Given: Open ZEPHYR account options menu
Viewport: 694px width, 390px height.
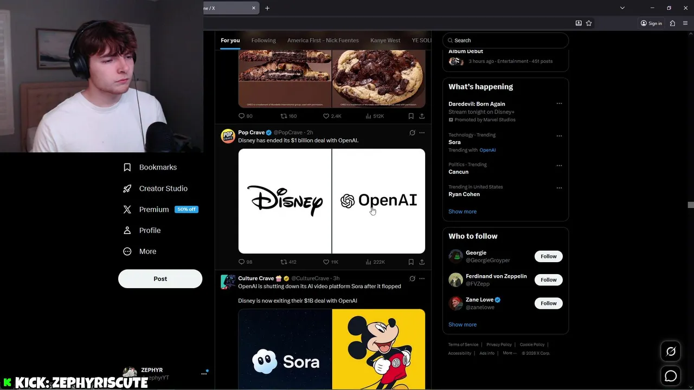Looking at the screenshot, I should point(204,373).
